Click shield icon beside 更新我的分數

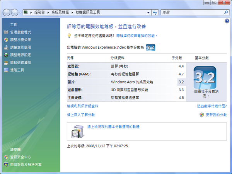click(202, 115)
